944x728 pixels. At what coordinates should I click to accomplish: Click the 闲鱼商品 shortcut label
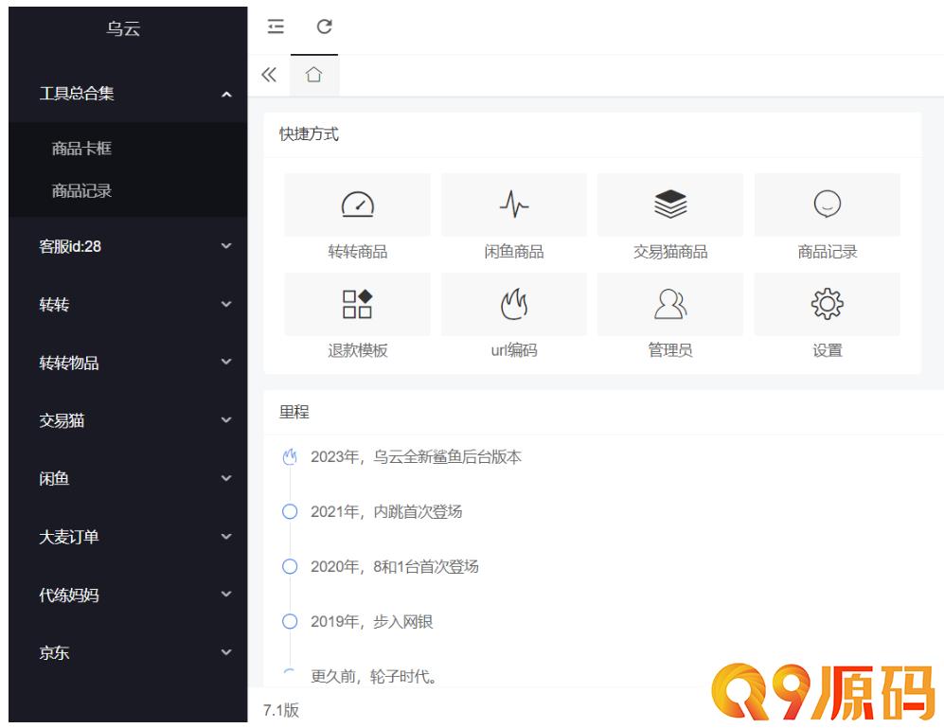click(x=514, y=252)
